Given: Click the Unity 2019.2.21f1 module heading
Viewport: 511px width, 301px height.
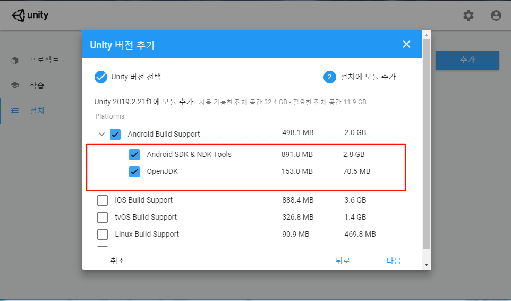Looking at the screenshot, I should (x=144, y=102).
